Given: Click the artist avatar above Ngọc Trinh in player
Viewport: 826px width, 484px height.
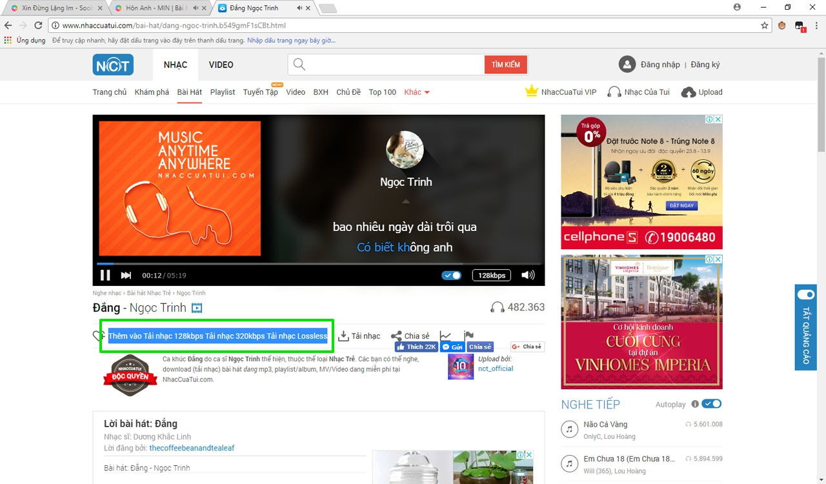Looking at the screenshot, I should (405, 150).
